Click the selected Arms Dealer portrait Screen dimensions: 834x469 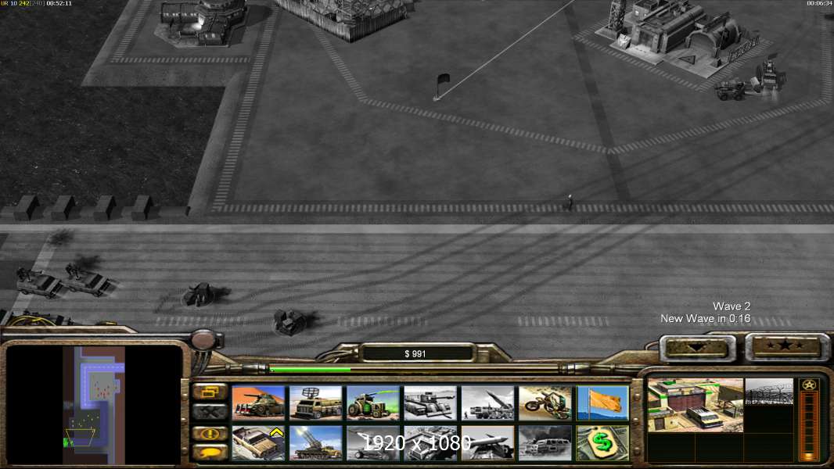(696, 405)
